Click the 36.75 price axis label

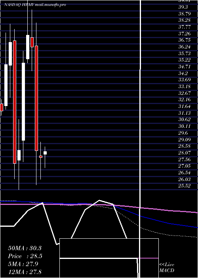[x=185, y=40]
